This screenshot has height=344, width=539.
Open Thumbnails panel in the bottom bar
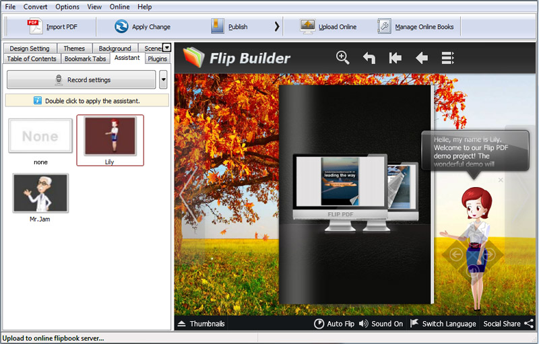[201, 324]
